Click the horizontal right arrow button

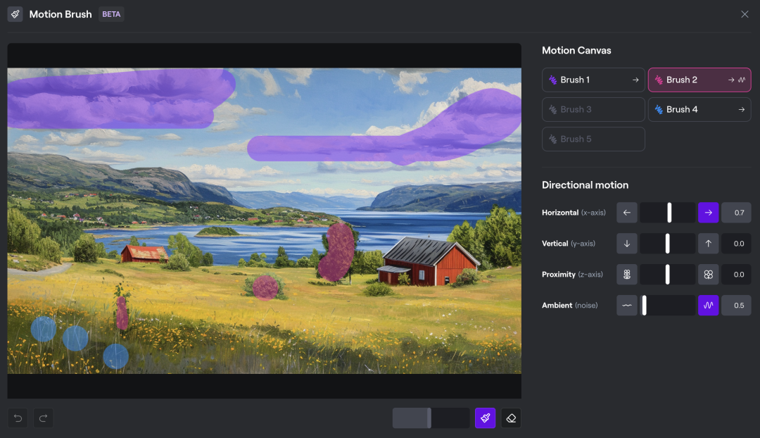pyautogui.click(x=708, y=213)
